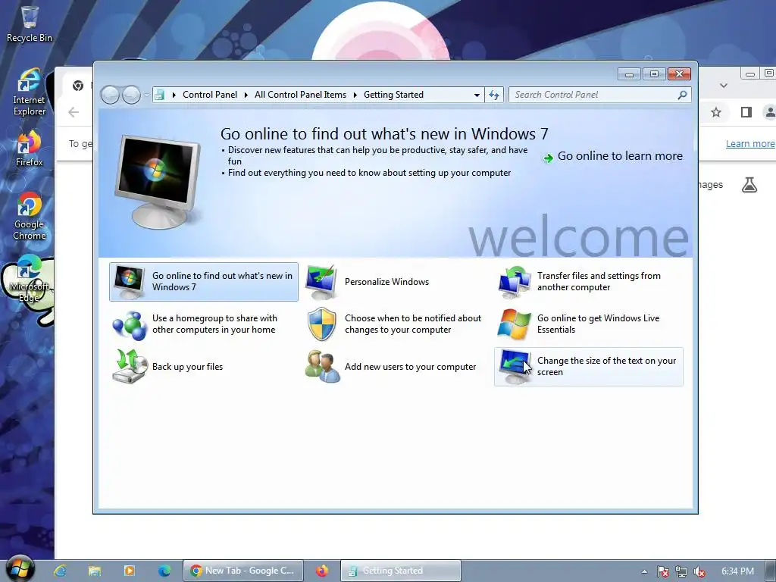Click the large Windows 7 monitor image
Screen dimensions: 776x582
(158, 182)
